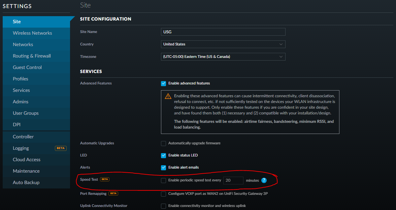Open the DPI settings page
This screenshot has height=210, width=396.
[16, 125]
